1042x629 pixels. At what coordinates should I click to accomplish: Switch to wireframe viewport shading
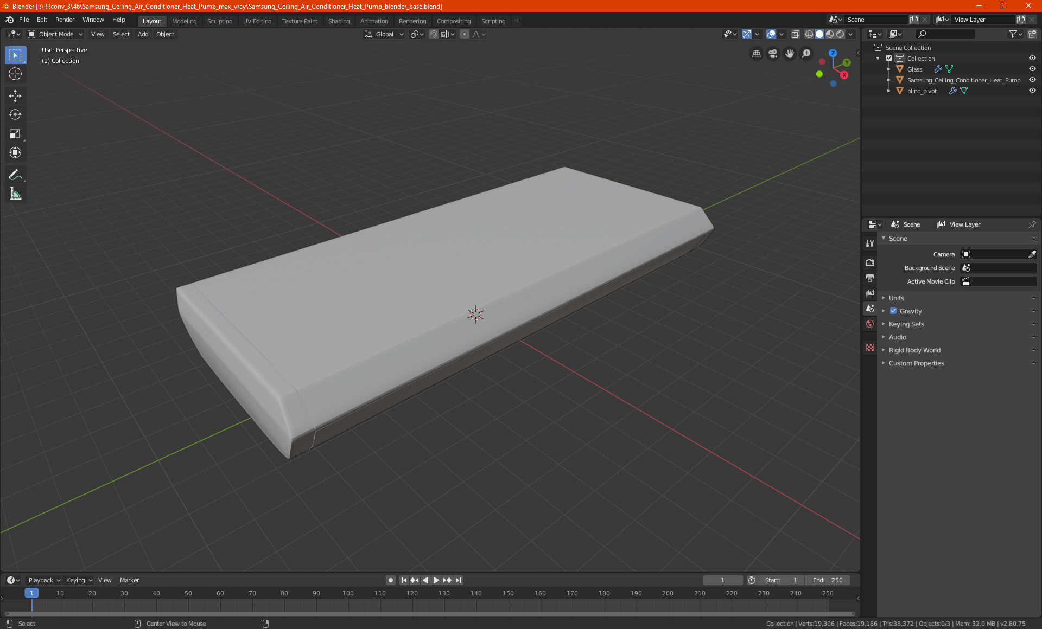click(809, 34)
